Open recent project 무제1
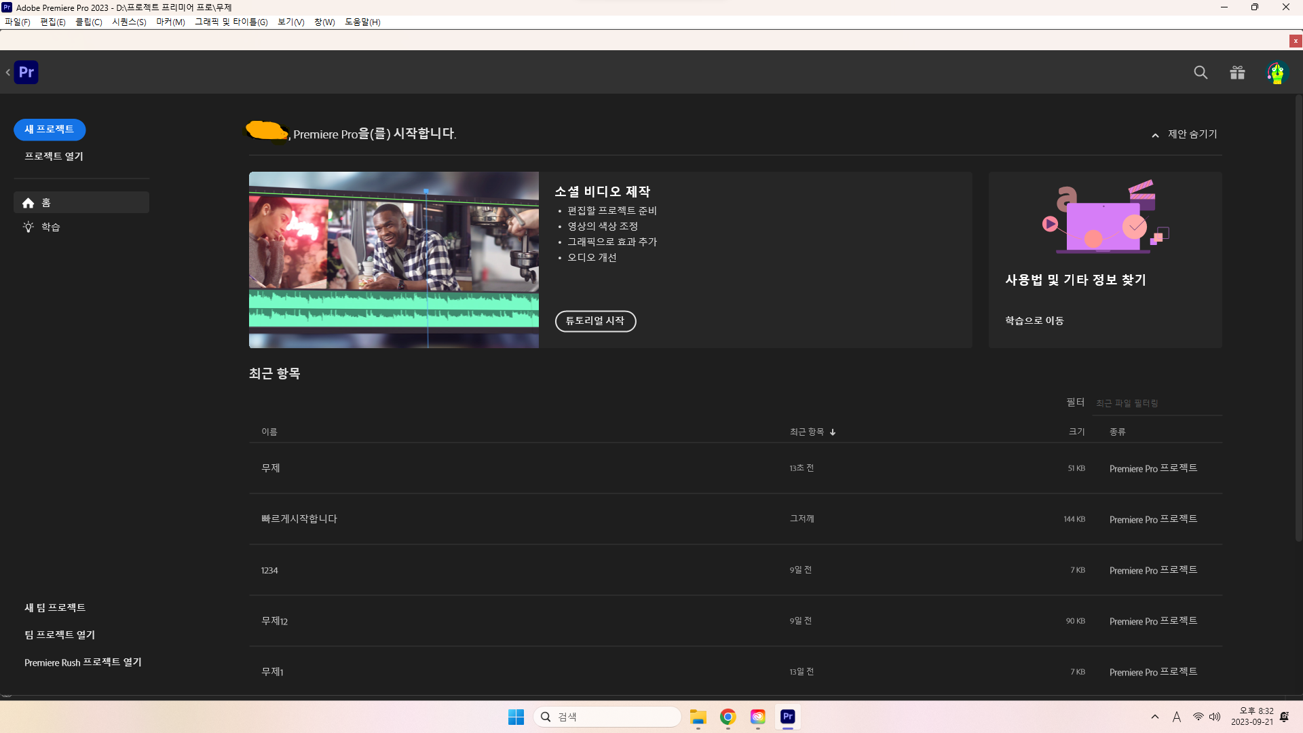Screen dimensions: 1303x733 (736, 672)
